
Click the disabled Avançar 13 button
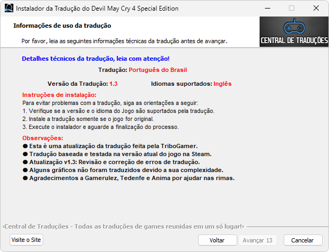point(257,240)
